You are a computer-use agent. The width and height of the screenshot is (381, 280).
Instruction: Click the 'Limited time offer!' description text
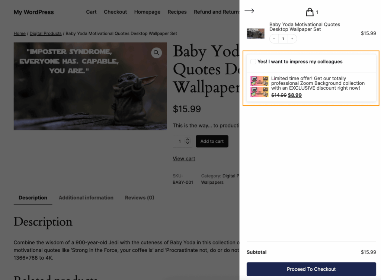tap(318, 83)
